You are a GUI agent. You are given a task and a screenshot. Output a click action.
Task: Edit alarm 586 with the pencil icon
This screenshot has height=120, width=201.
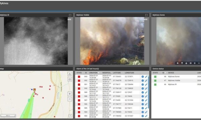coord(146,104)
